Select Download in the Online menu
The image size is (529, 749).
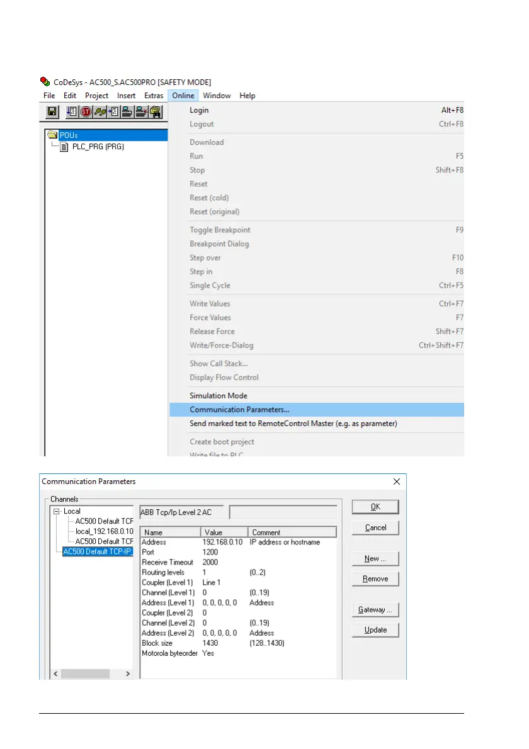click(317, 142)
